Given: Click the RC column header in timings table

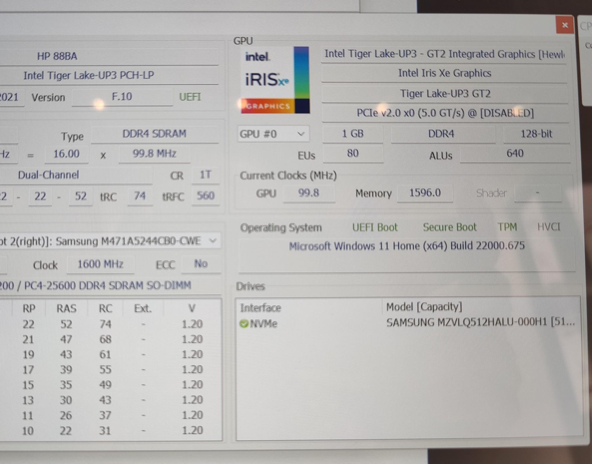Looking at the screenshot, I should [x=105, y=309].
